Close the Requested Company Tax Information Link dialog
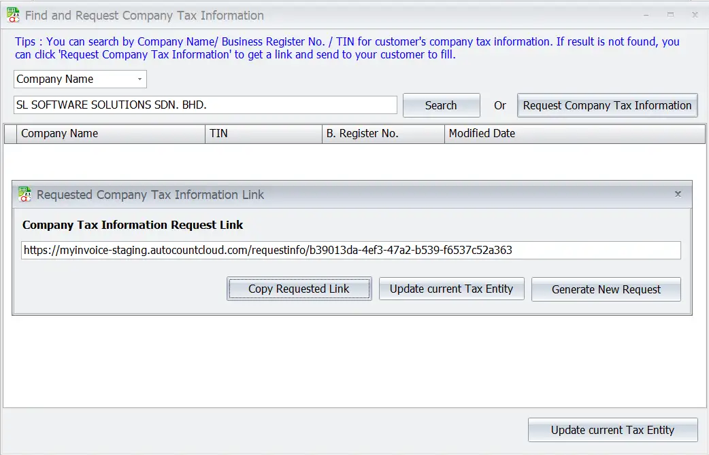709x455 pixels. [678, 194]
